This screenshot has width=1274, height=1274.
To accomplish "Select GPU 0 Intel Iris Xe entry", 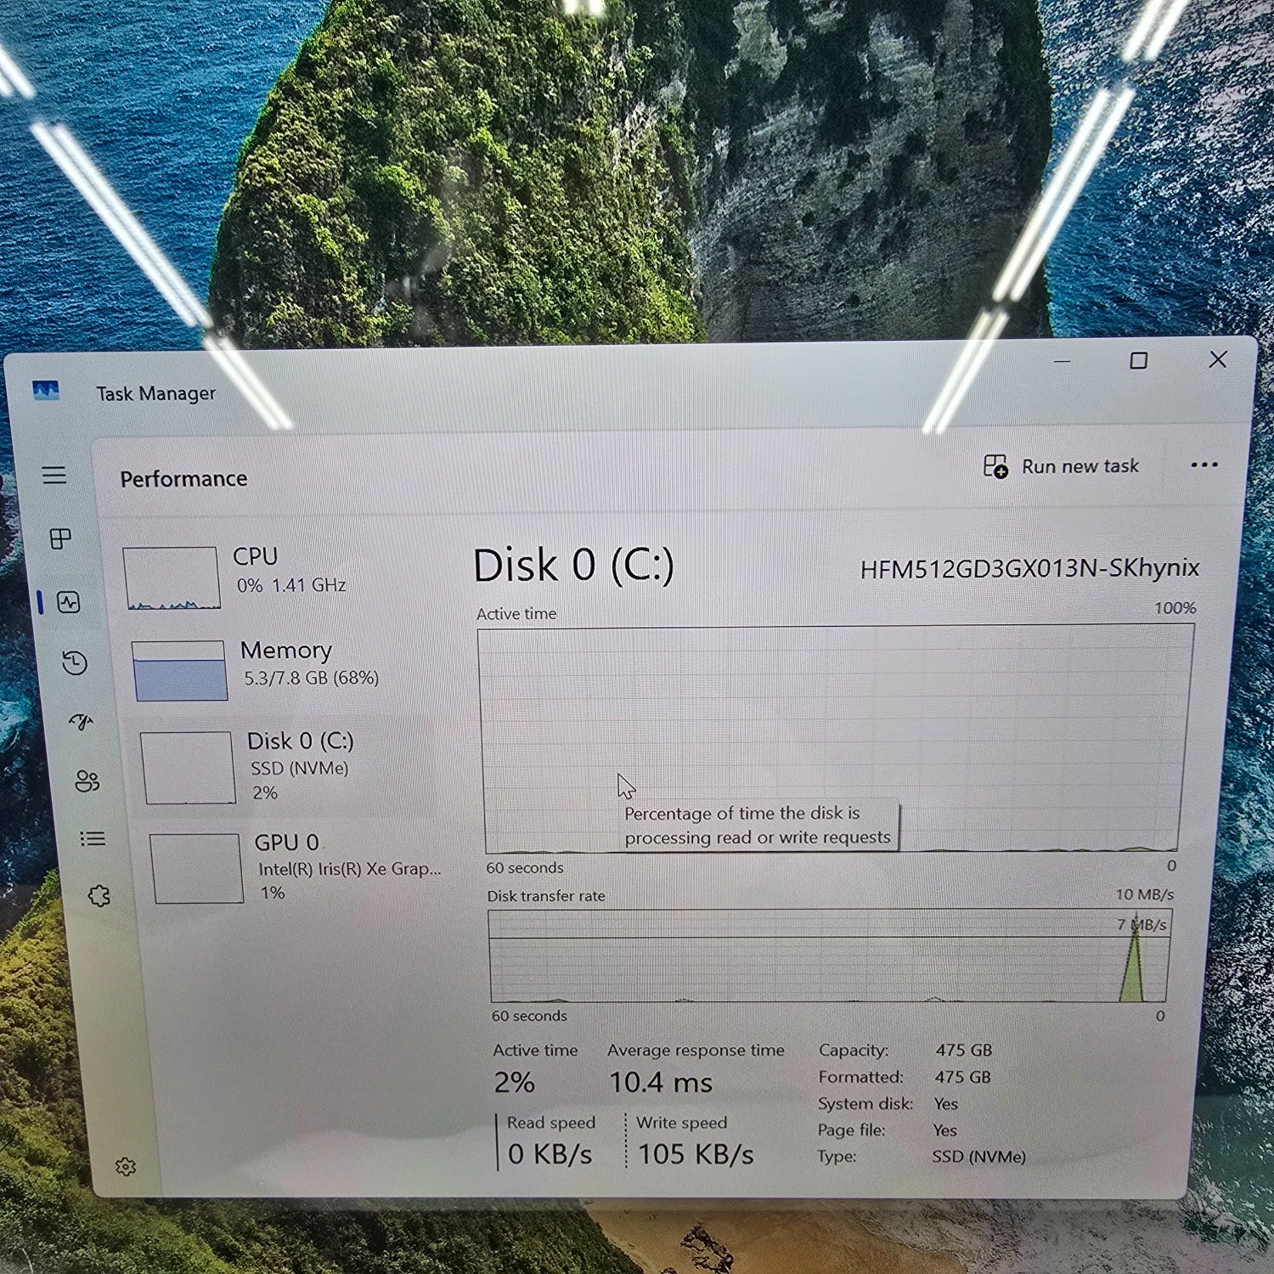I will click(297, 867).
